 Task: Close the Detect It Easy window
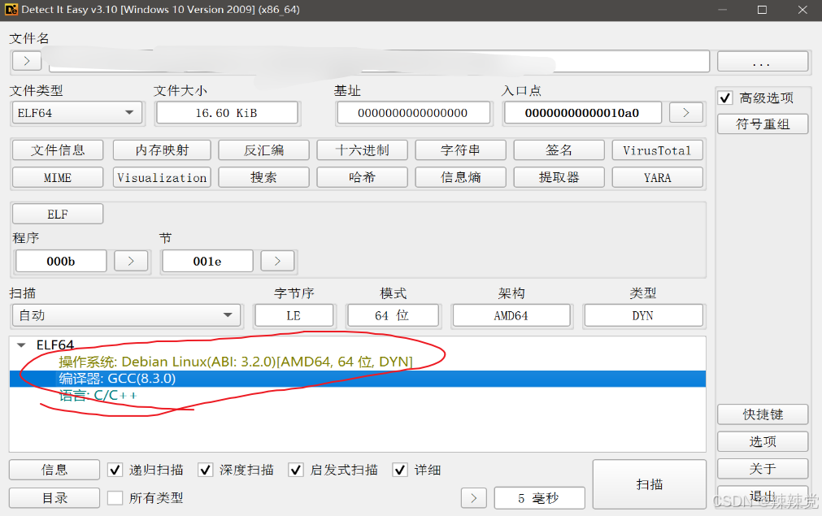tap(802, 10)
